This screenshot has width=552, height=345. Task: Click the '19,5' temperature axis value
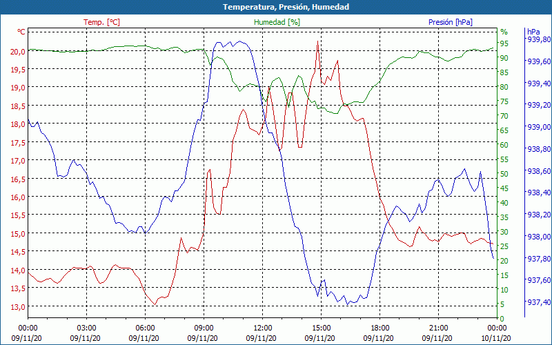18,70
